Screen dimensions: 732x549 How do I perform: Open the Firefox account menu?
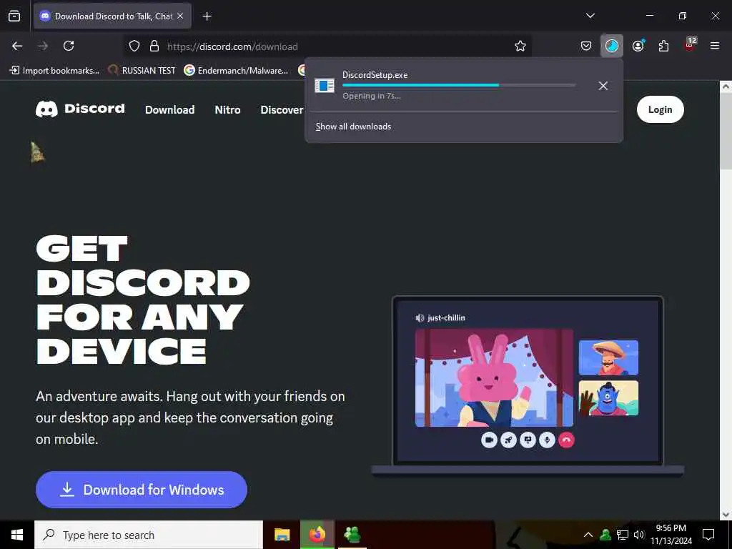coord(638,46)
